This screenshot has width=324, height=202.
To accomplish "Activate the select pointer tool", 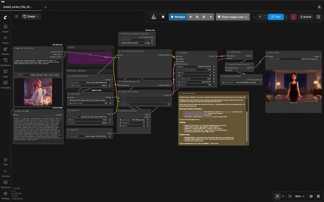I will (x=277, y=196).
